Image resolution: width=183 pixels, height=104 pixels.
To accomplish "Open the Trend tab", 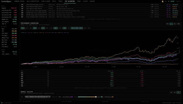I will click(79, 1).
